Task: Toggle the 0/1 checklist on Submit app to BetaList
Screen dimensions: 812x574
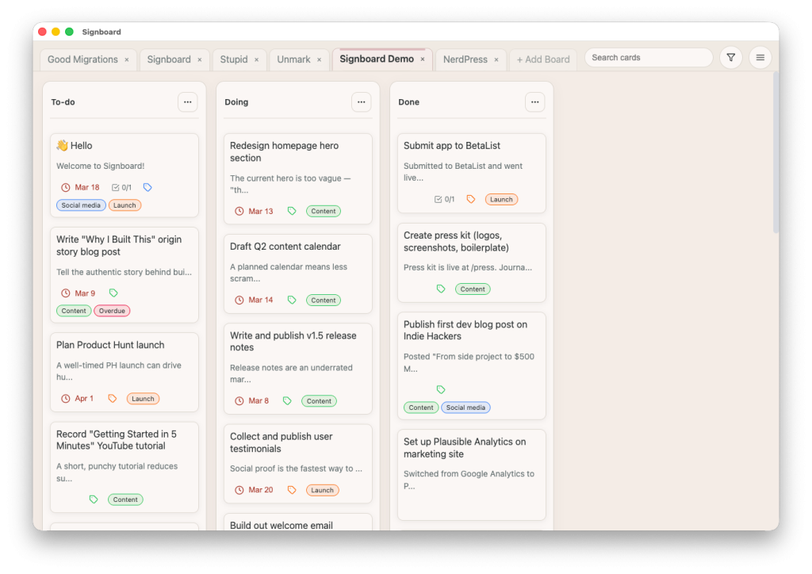Action: 445,200
